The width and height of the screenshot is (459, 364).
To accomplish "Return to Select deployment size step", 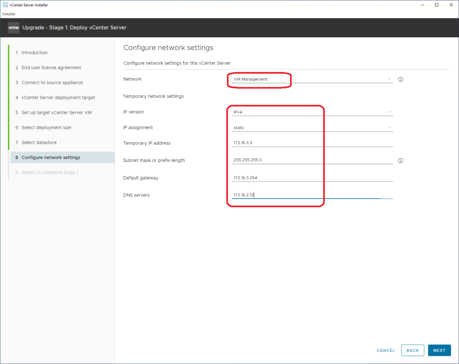I will [x=46, y=128].
